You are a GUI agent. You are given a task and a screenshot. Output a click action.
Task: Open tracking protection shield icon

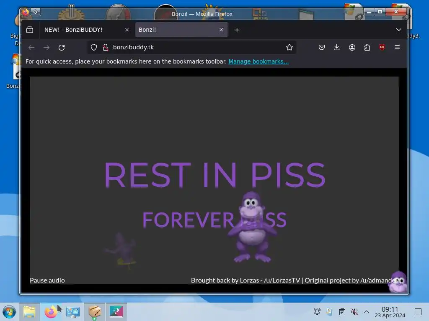(x=94, y=48)
